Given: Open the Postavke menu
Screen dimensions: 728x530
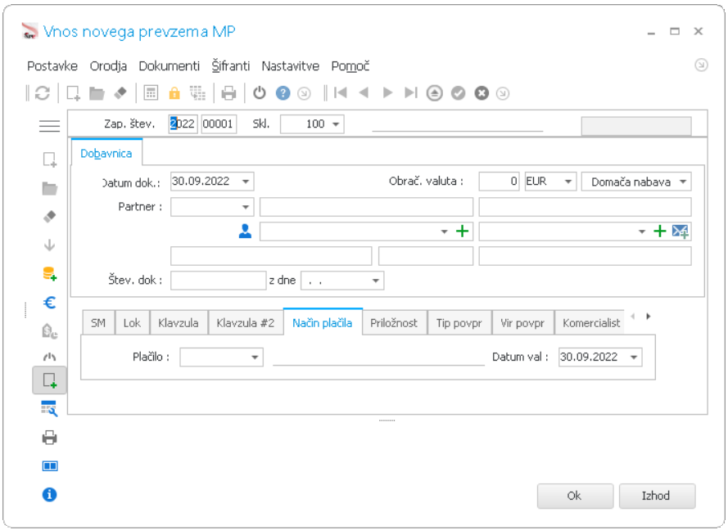Looking at the screenshot, I should click(x=52, y=66).
